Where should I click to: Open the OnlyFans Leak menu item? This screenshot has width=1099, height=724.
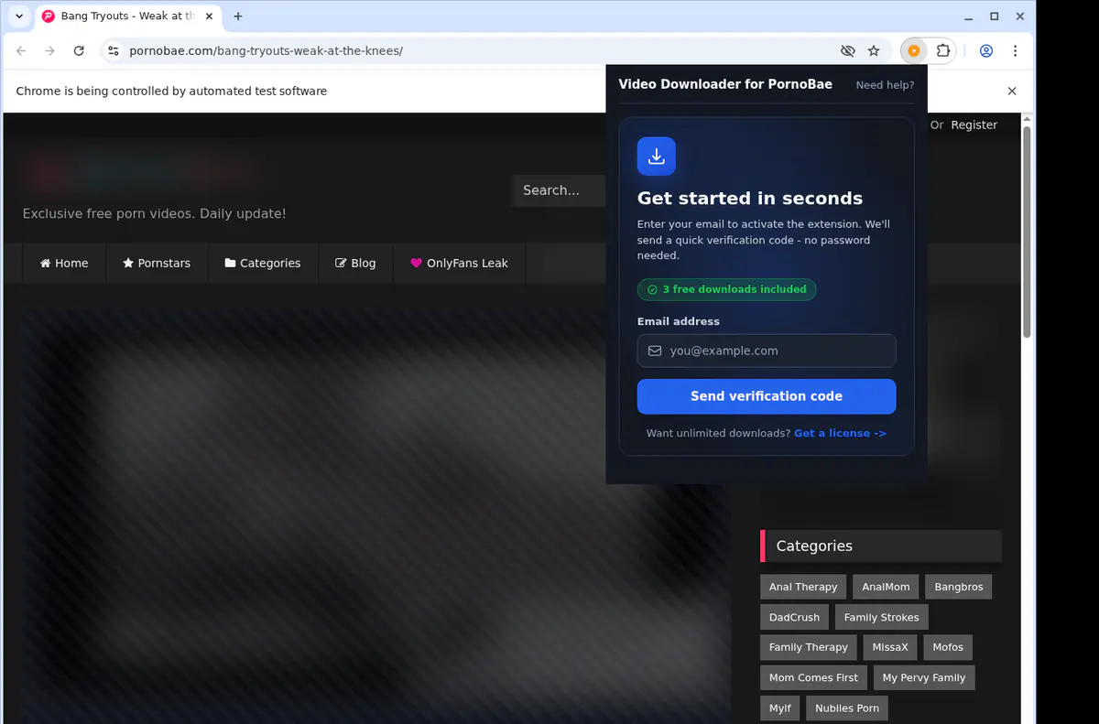(459, 263)
